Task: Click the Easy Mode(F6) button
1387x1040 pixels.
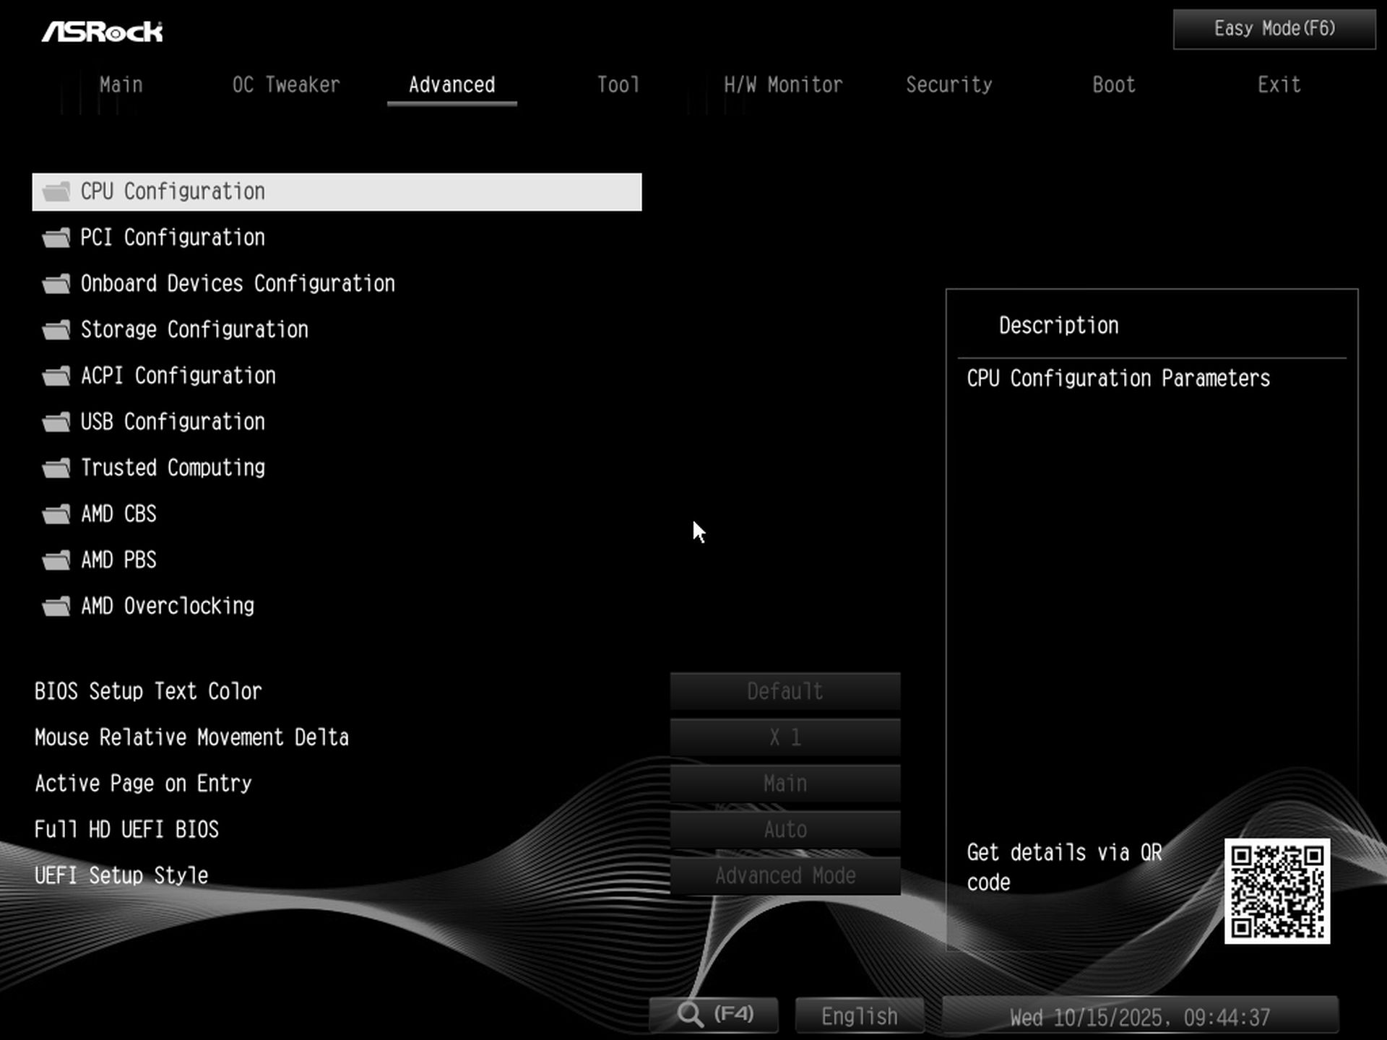Action: 1272,29
